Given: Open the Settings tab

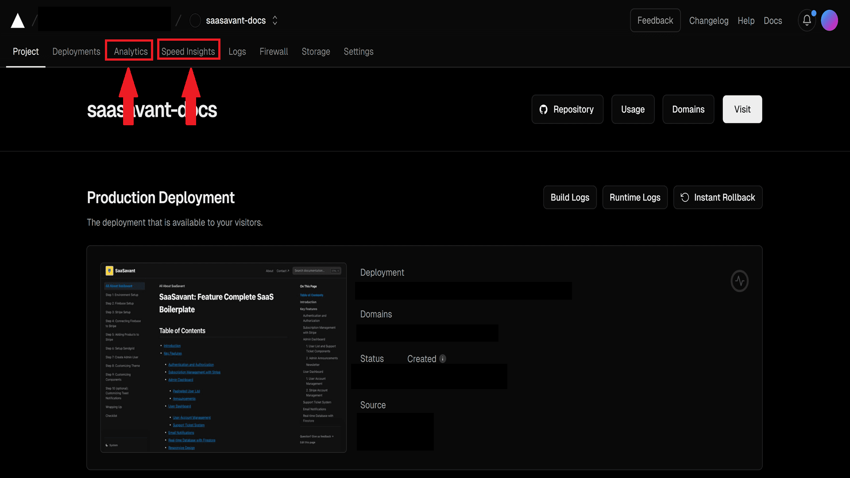Looking at the screenshot, I should point(359,51).
